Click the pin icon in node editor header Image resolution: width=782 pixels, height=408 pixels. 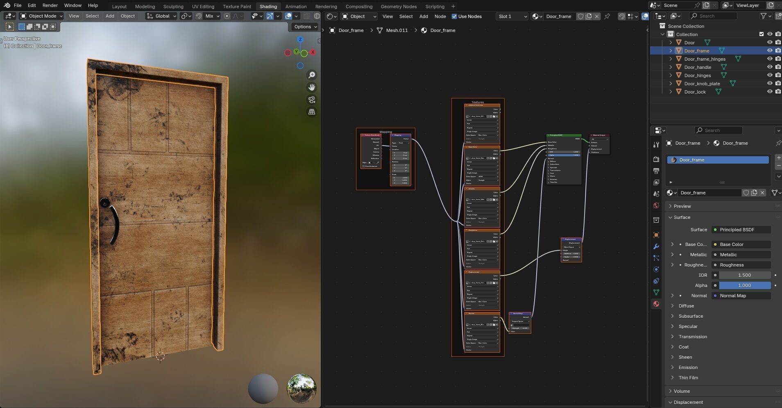(607, 16)
